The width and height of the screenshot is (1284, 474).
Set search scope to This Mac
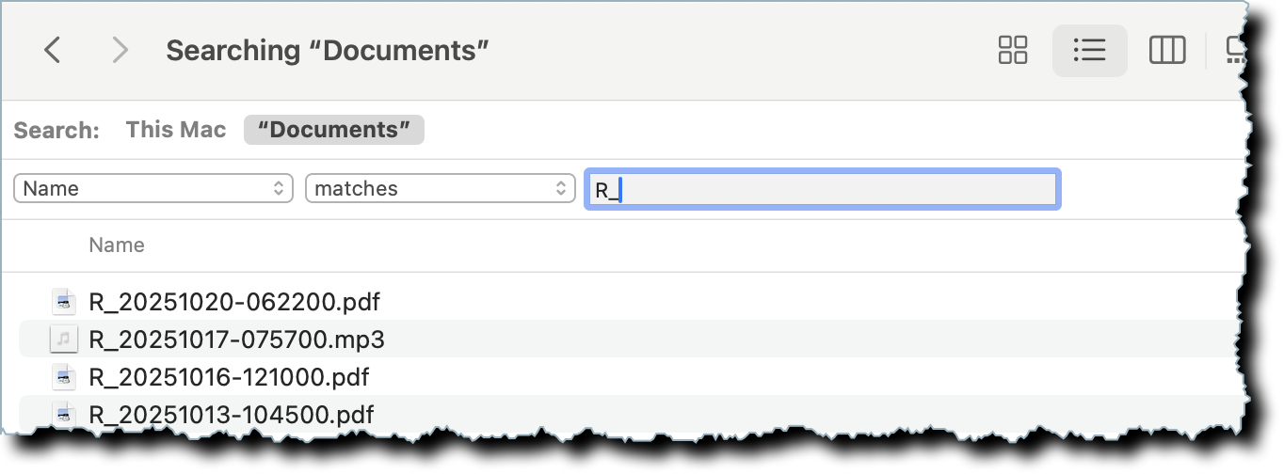tap(176, 130)
